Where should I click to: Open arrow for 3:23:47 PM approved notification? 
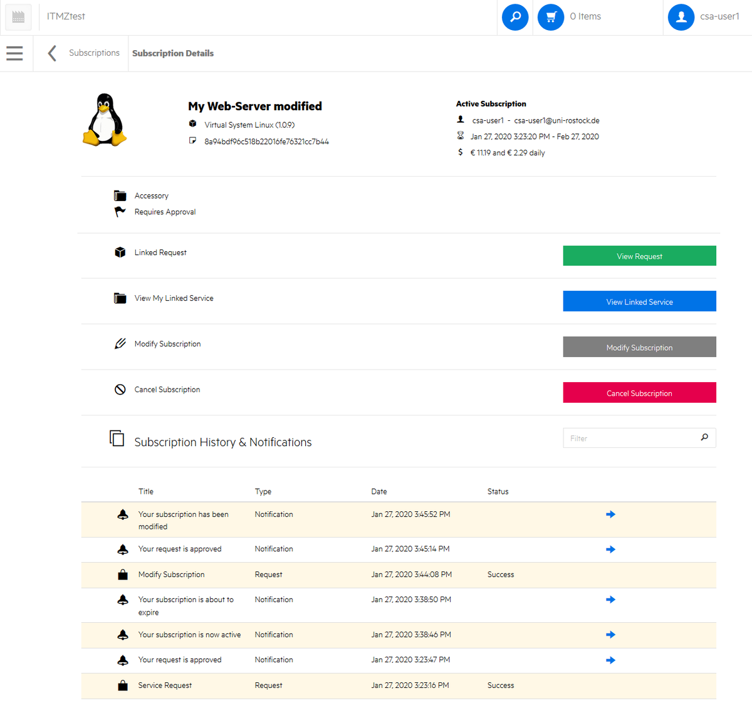[610, 660]
